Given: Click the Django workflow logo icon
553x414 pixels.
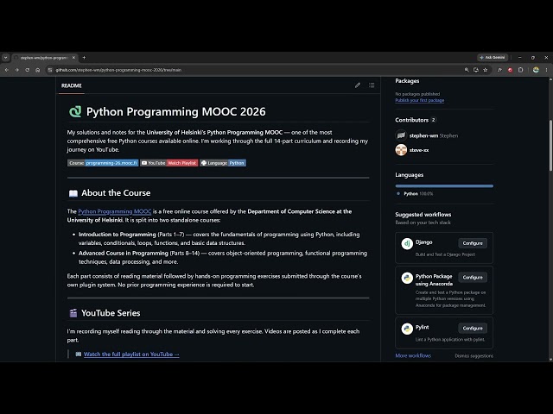Looking at the screenshot, I should (407, 243).
